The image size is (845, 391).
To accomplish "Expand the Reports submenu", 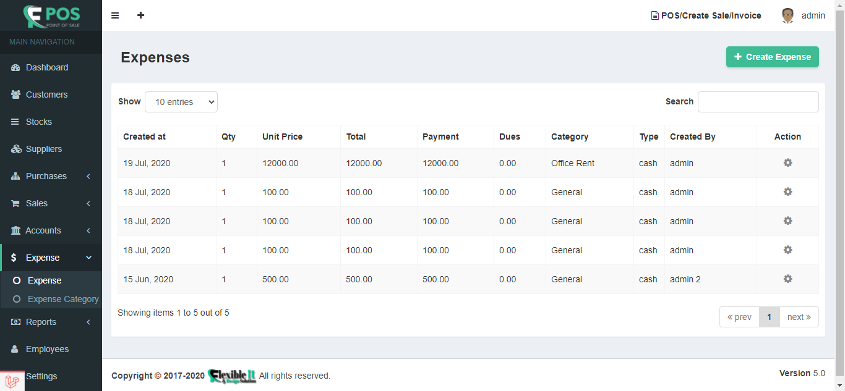I will [41, 322].
